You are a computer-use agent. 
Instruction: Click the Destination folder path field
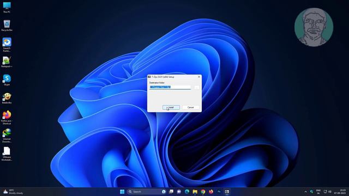click(x=170, y=87)
